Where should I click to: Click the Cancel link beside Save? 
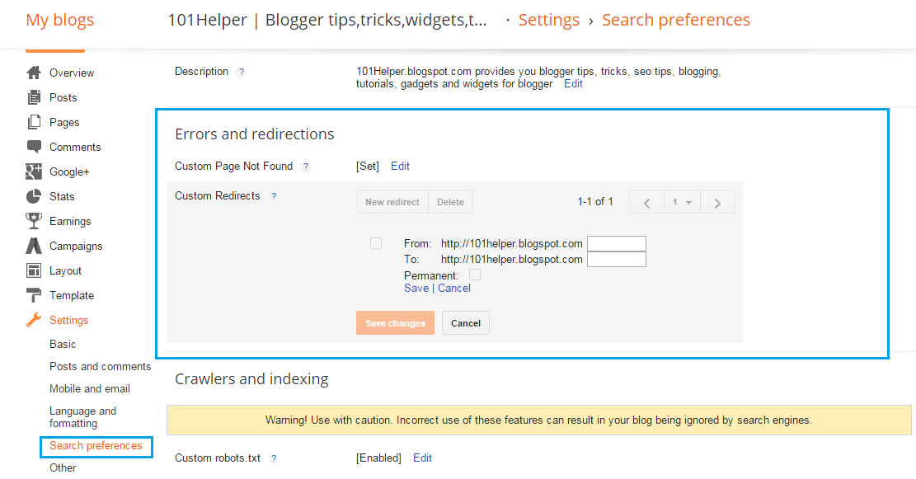[x=454, y=288]
